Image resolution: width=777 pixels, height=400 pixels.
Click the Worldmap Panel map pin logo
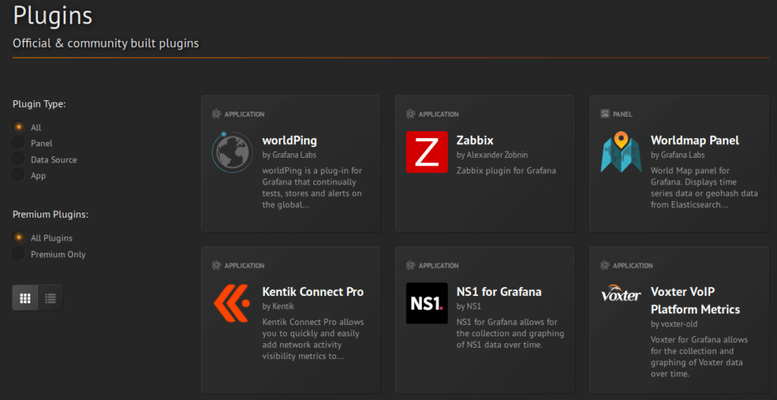point(621,152)
